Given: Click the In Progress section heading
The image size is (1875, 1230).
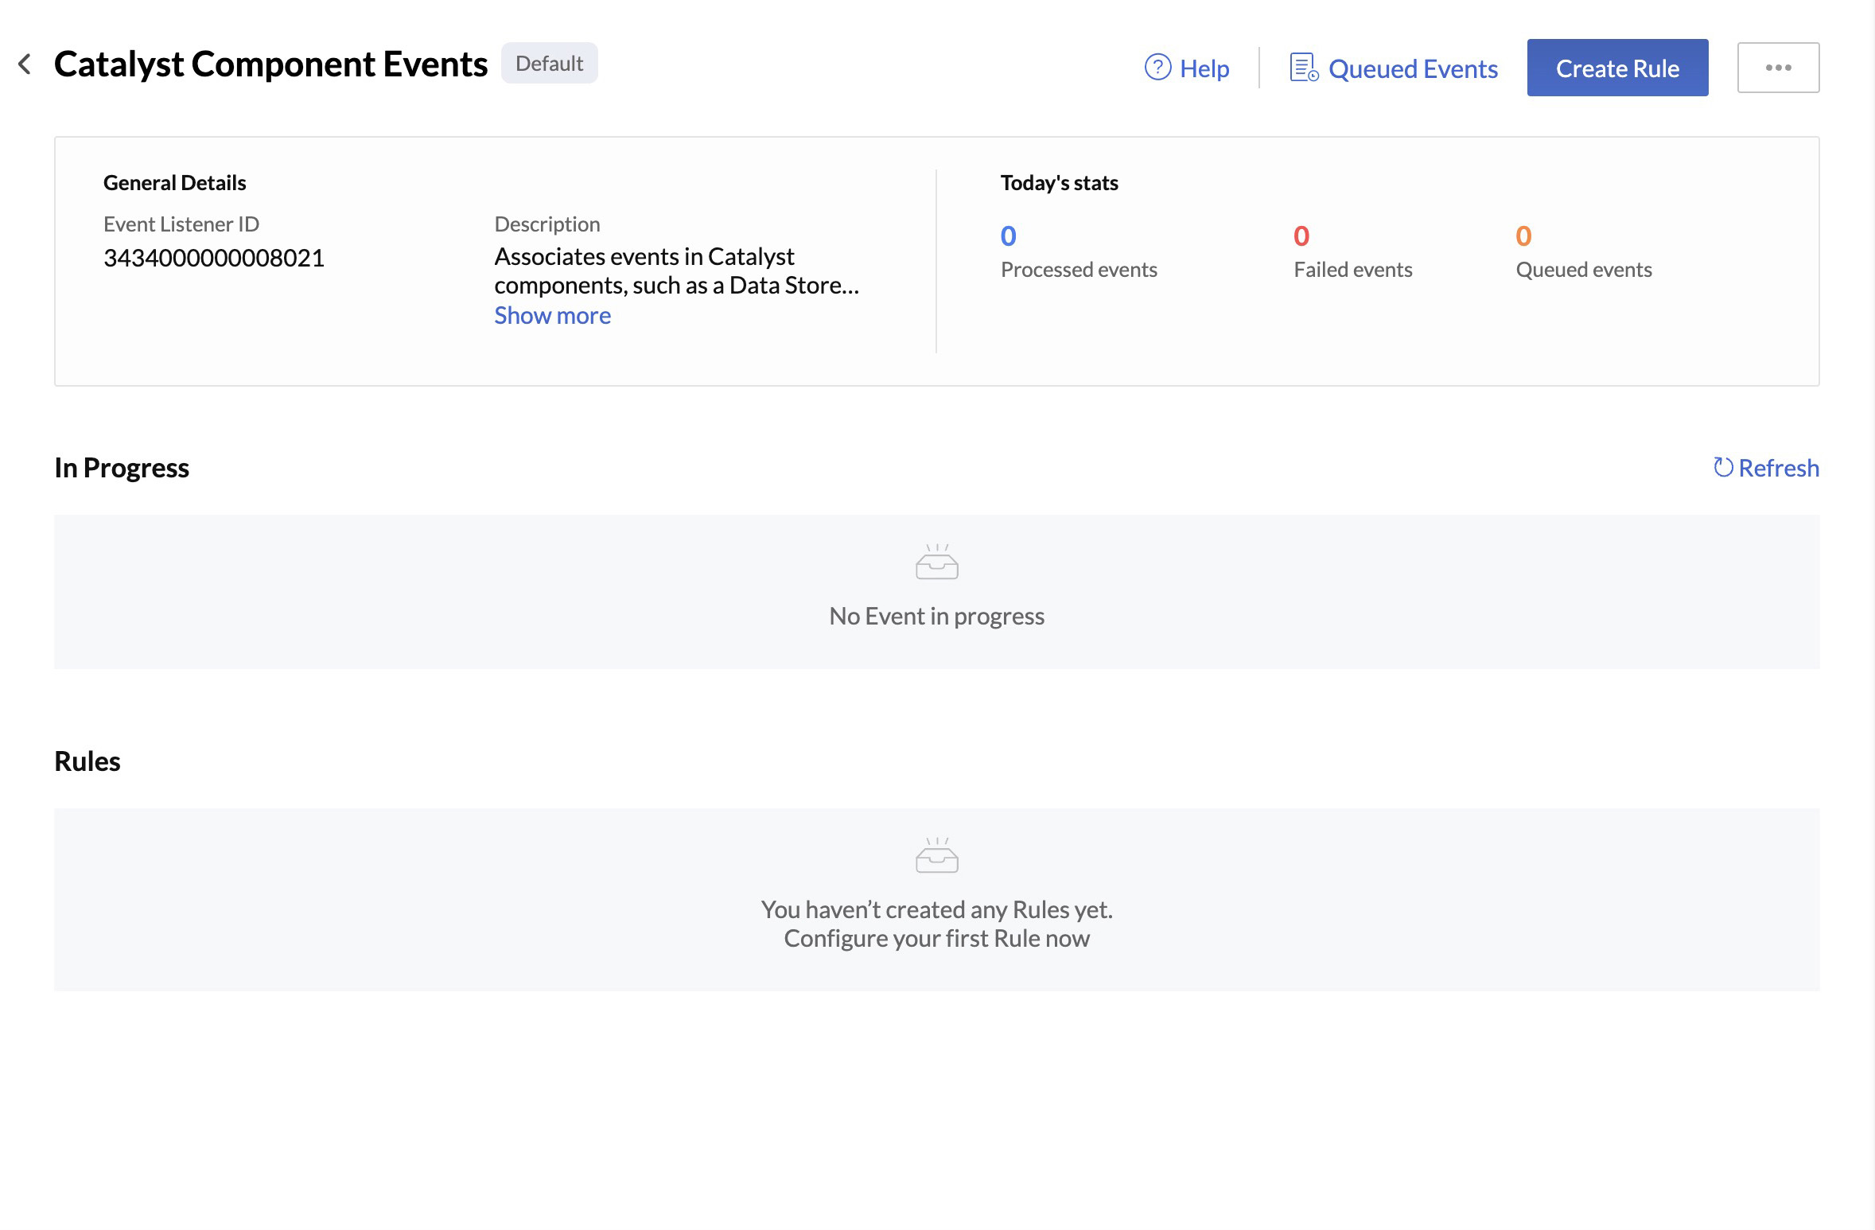Looking at the screenshot, I should [x=122, y=468].
